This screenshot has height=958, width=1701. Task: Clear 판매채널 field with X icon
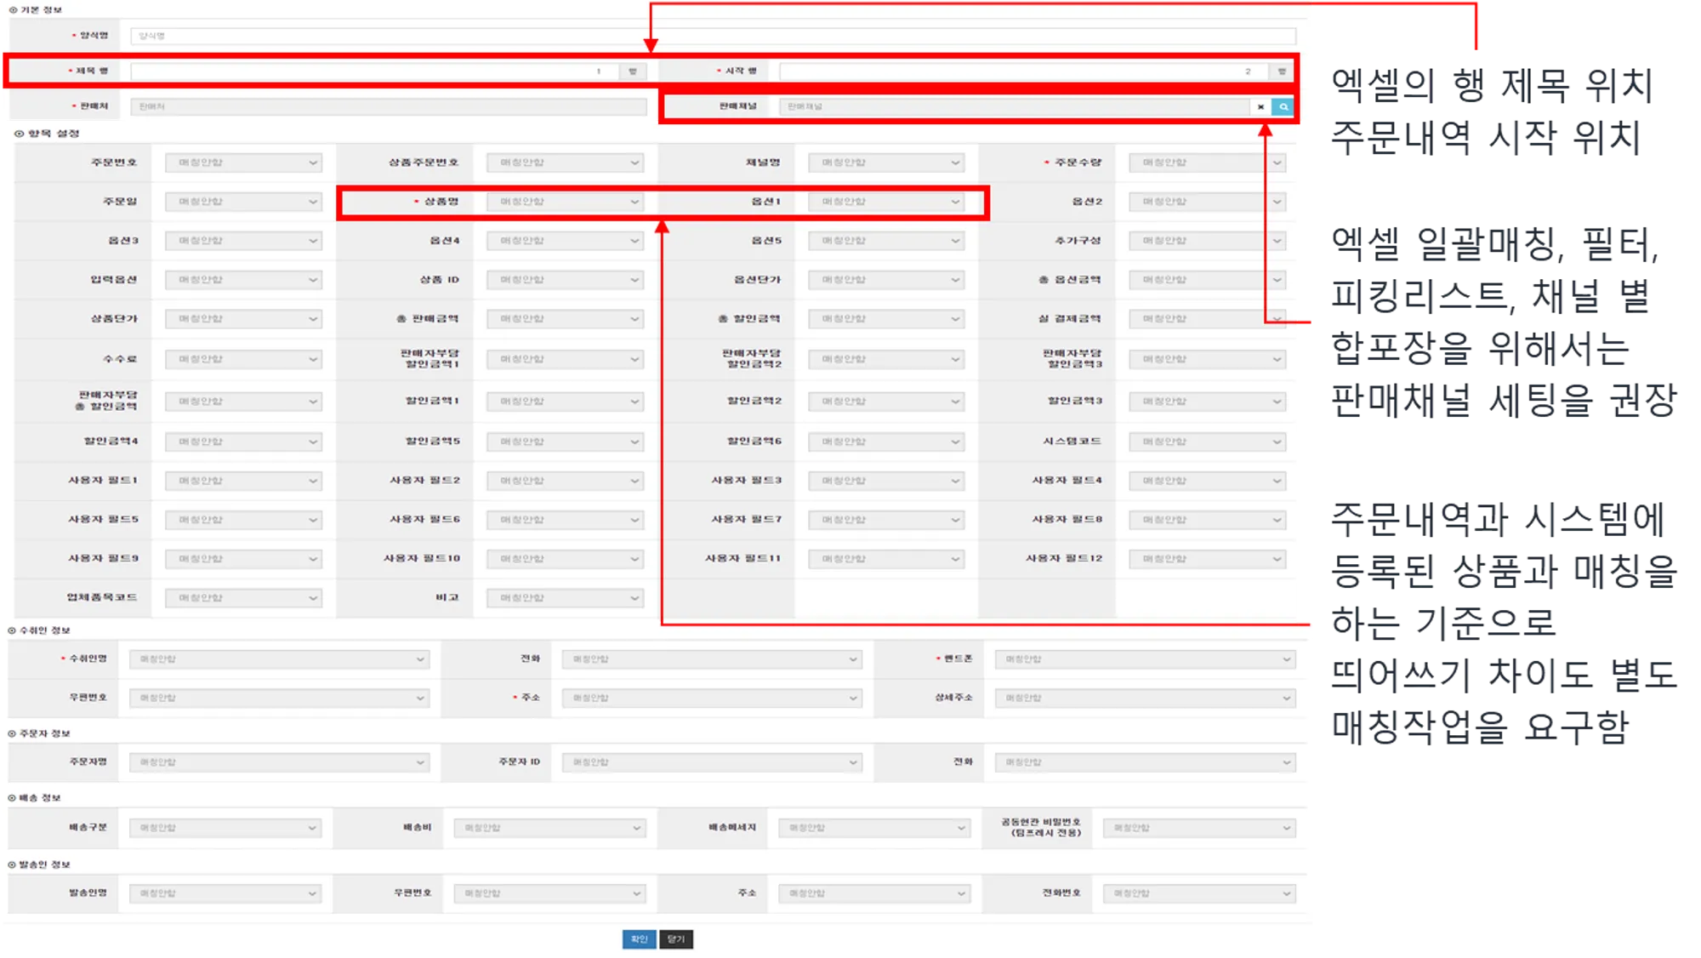point(1260,107)
